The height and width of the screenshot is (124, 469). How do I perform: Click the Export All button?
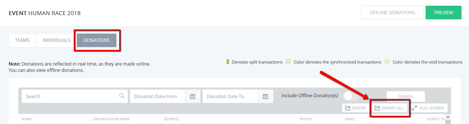pyautogui.click(x=389, y=108)
